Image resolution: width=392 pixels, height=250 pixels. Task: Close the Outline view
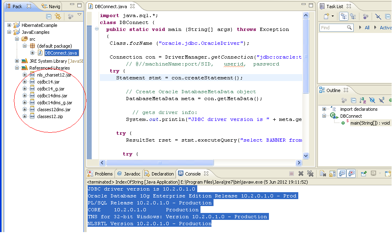[x=346, y=90]
